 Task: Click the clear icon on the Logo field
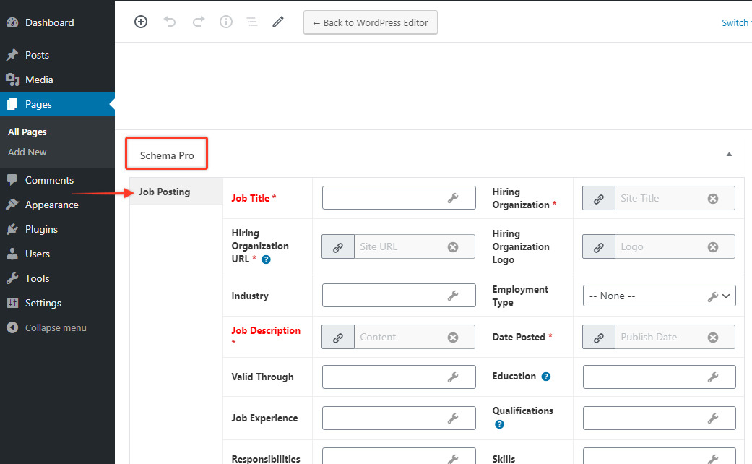[713, 246]
